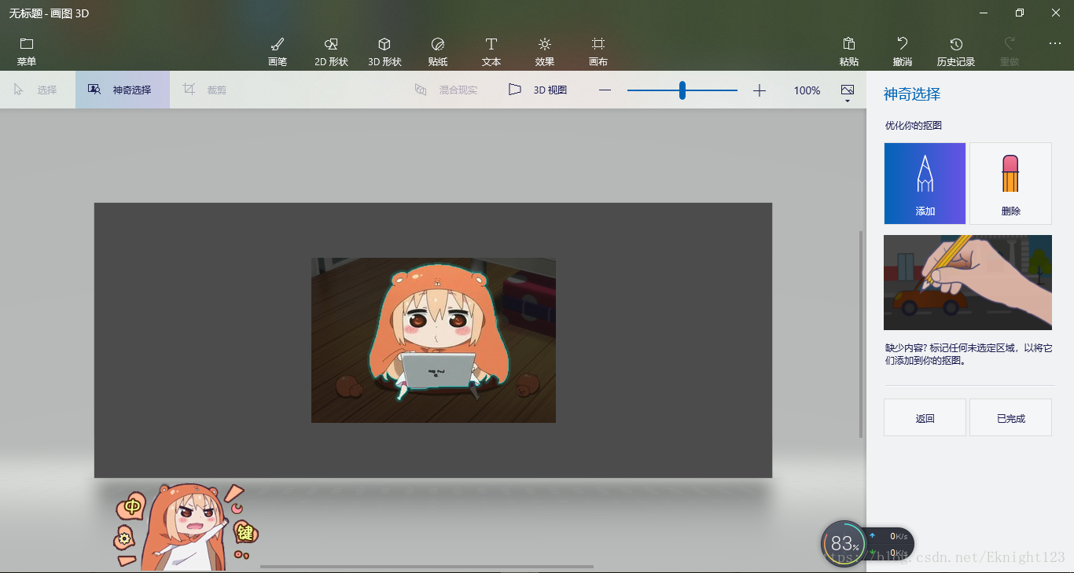Open the 贴纸 stickers tab
This screenshot has height=573, width=1074.
[438, 51]
